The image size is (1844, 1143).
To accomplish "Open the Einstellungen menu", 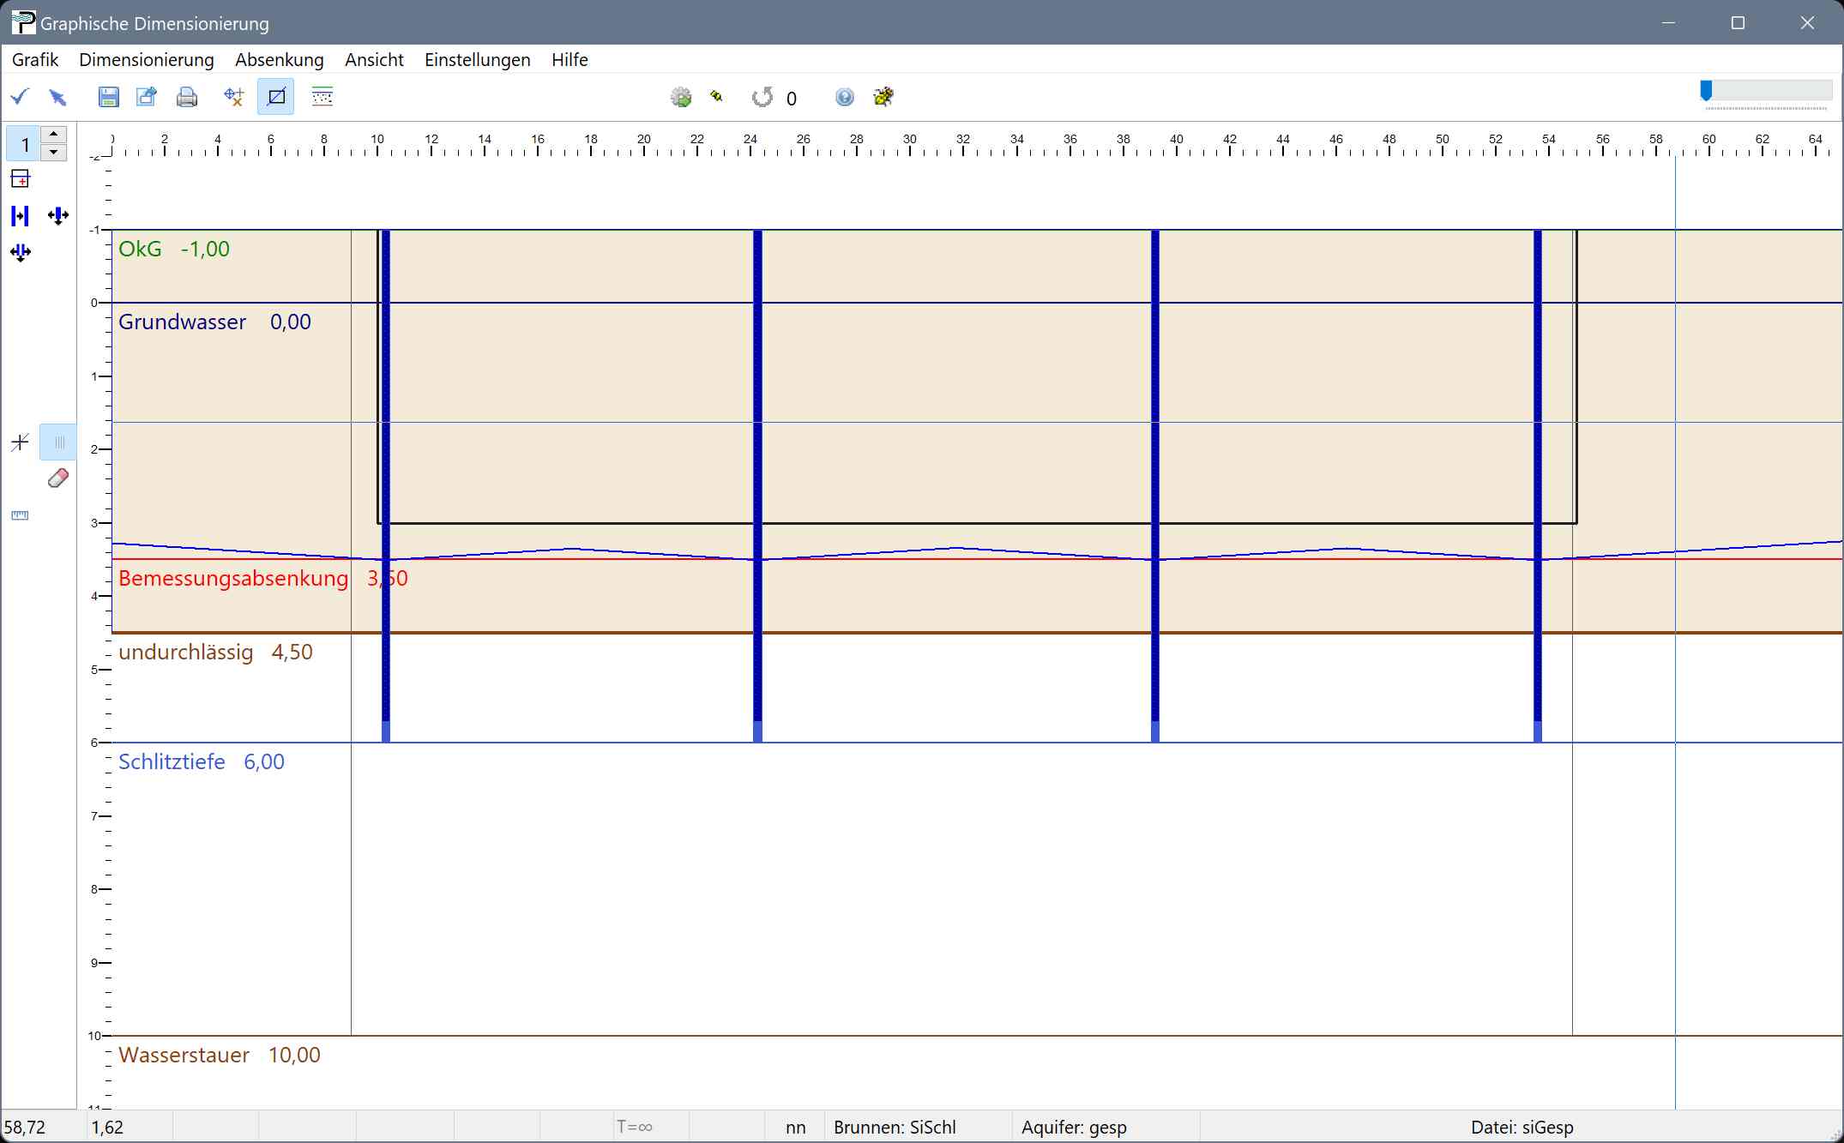I will [477, 60].
